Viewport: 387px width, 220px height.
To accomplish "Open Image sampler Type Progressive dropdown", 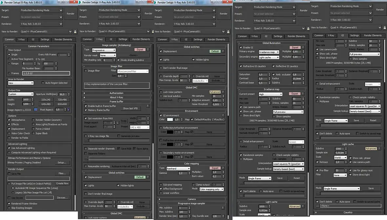I will 104,50.
